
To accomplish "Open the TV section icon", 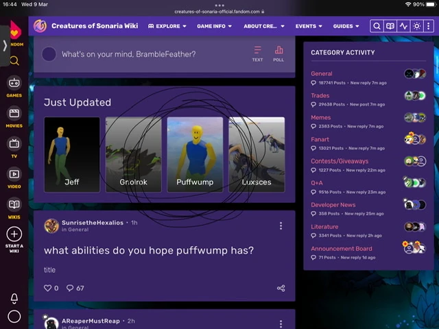I will tap(14, 144).
